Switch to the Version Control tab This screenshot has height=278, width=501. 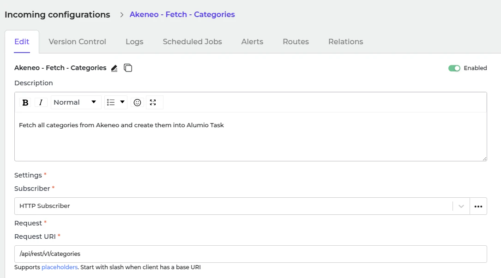coord(77,41)
